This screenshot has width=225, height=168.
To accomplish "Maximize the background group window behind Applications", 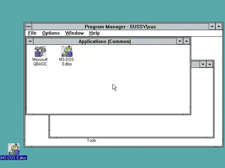I will click(x=210, y=64).
